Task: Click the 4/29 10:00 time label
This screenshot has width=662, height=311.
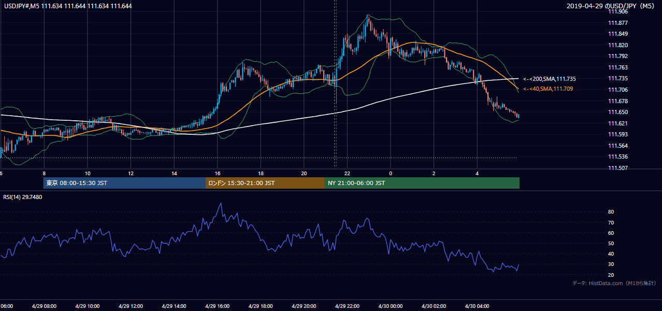Action: pos(88,306)
